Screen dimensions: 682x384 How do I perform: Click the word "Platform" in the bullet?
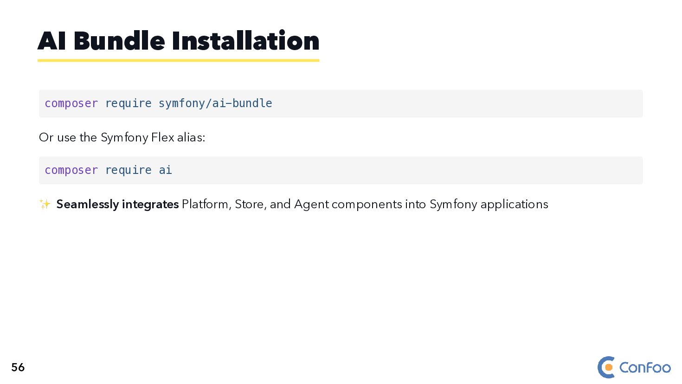206,204
